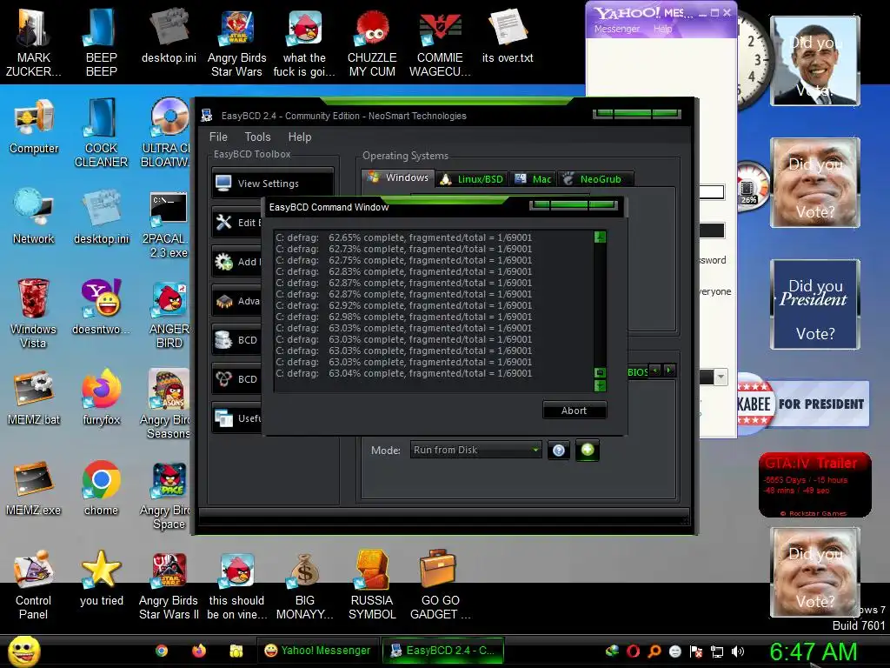Open the furryfox Firefox shortcut
The height and width of the screenshot is (668, 890).
click(x=101, y=397)
